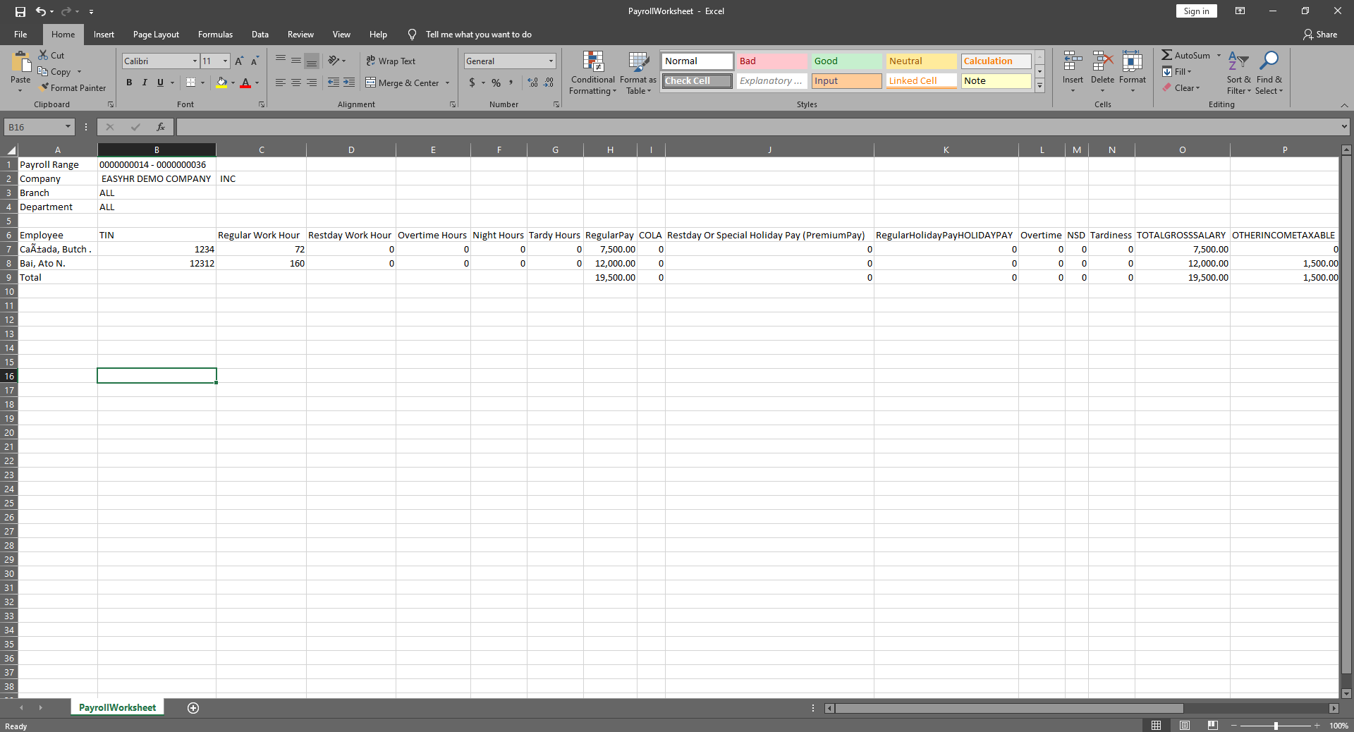Open the font name dropdown
Image resolution: width=1354 pixels, height=732 pixels.
(x=195, y=61)
